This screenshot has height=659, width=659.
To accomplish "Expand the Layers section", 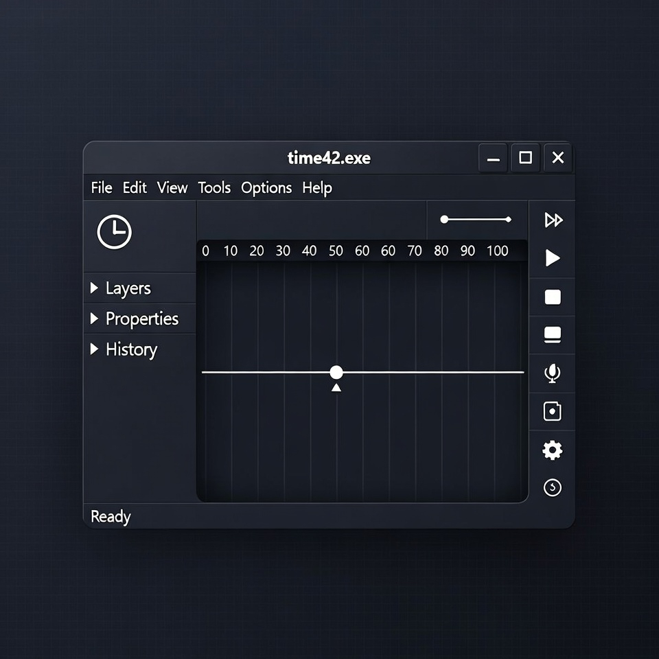I will tap(120, 288).
